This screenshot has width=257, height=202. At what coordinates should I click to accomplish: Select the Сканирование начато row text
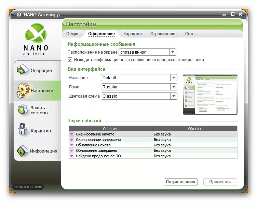(95, 134)
